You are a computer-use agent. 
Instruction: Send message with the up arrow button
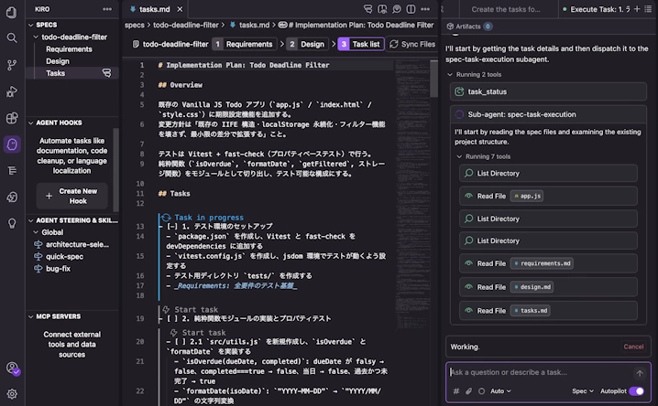pyautogui.click(x=640, y=373)
